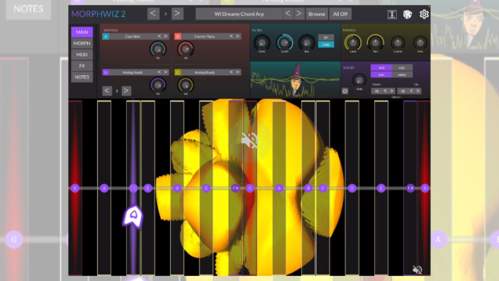
Task: Open the MAIN tab
Action: (82, 32)
